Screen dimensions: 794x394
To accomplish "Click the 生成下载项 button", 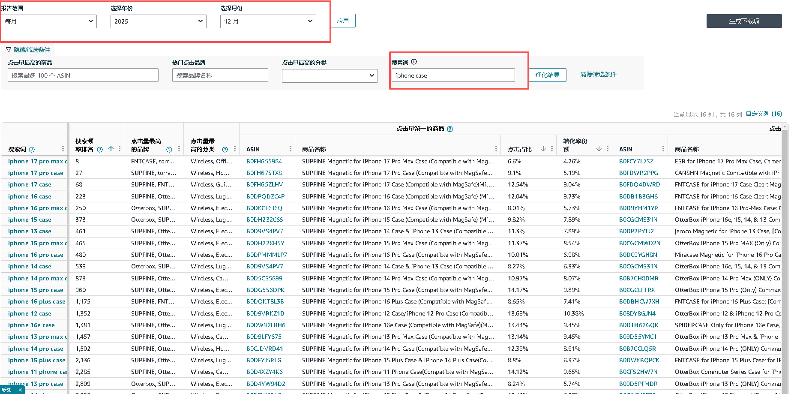I will (x=744, y=21).
